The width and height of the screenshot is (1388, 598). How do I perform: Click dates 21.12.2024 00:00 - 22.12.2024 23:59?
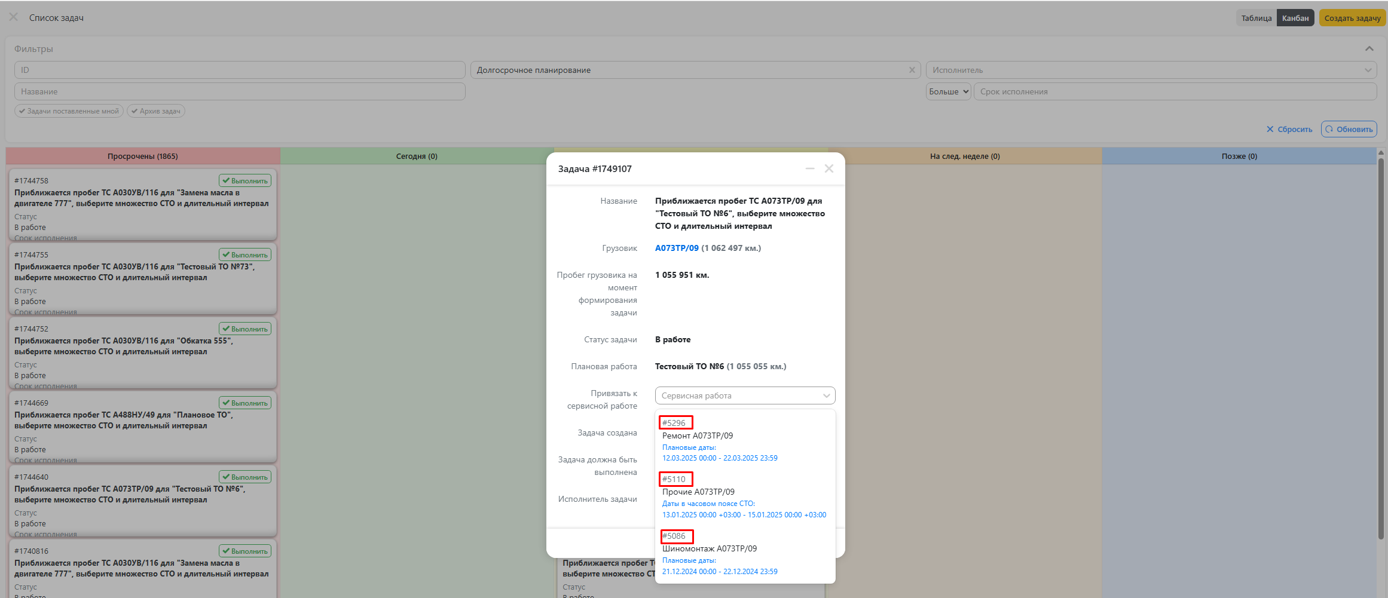[720, 572]
